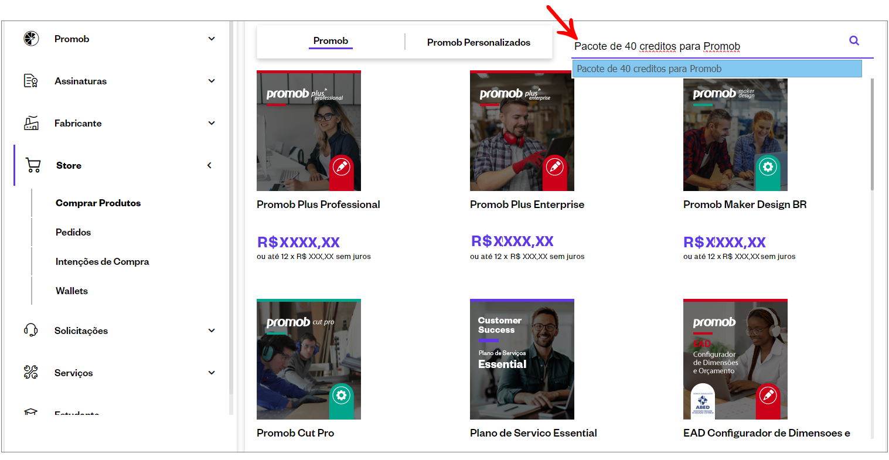Image resolution: width=889 pixels, height=460 pixels.
Task: Click pencil badge on Promob Plus Enterprise
Action: 555,167
